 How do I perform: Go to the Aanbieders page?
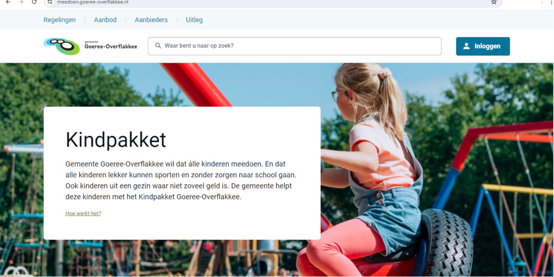pyautogui.click(x=151, y=20)
